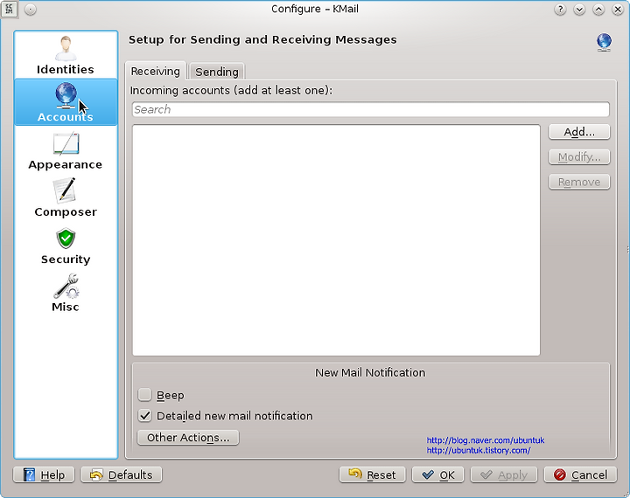Switch to the Sending tab
The height and width of the screenshot is (498, 630).
click(217, 72)
